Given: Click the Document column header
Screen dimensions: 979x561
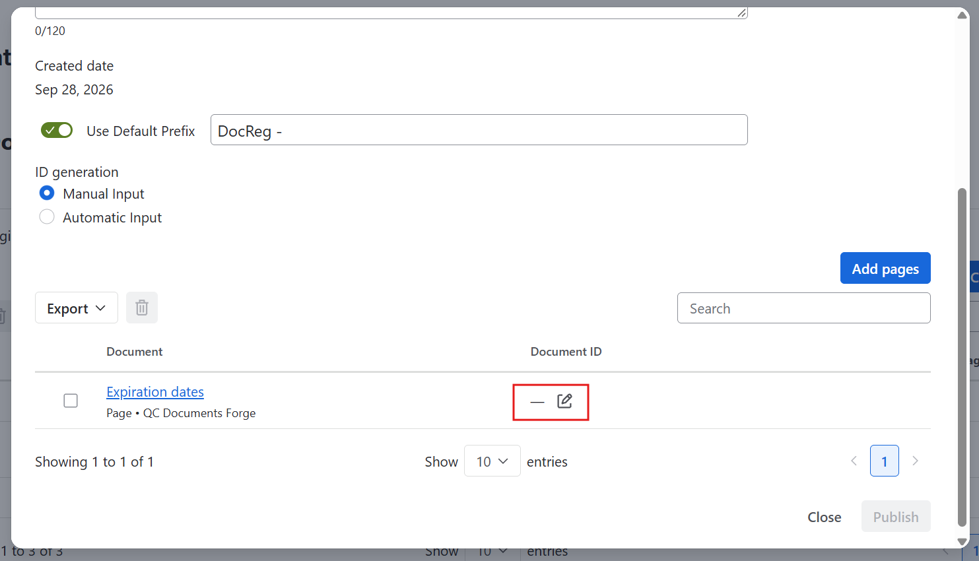Looking at the screenshot, I should pyautogui.click(x=135, y=352).
